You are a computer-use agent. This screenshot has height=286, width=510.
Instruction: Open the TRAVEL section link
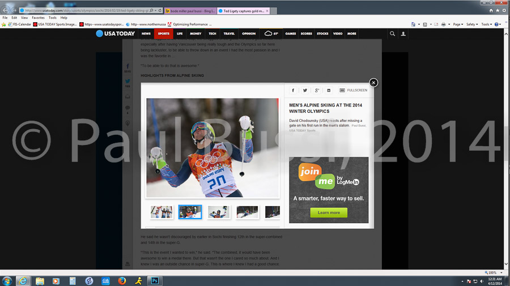click(x=229, y=33)
